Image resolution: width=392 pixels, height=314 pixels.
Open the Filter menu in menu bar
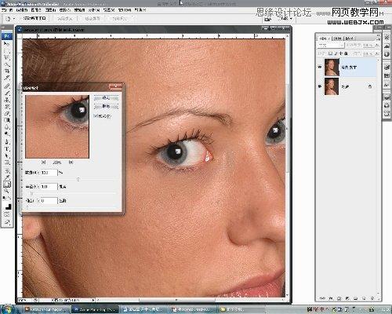tap(79, 10)
